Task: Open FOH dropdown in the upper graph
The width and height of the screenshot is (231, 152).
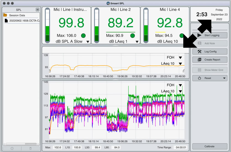Action: (180, 58)
